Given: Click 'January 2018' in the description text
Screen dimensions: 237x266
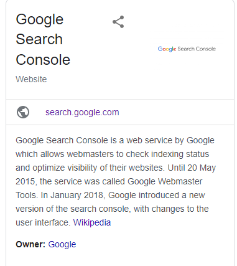Looking at the screenshot, I should [77, 195].
